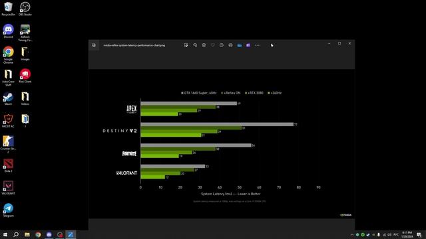The width and height of the screenshot is (426, 239).
Task: Select the VALORANT desktop shortcut
Action: click(8, 188)
